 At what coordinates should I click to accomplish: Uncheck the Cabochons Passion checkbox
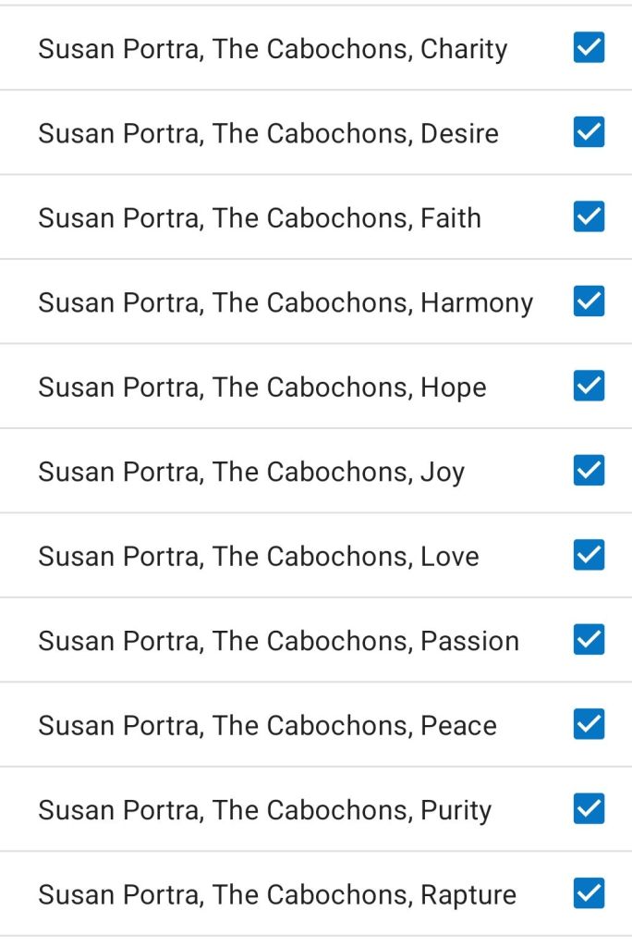[589, 640]
